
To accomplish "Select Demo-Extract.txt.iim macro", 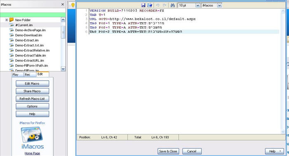I will coord(29,45).
